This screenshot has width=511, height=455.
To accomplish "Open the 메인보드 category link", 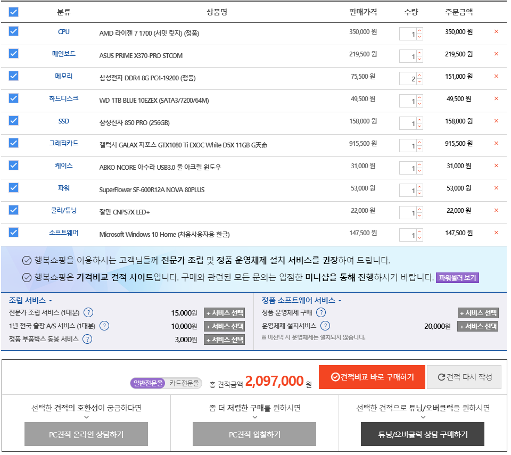I will (64, 54).
